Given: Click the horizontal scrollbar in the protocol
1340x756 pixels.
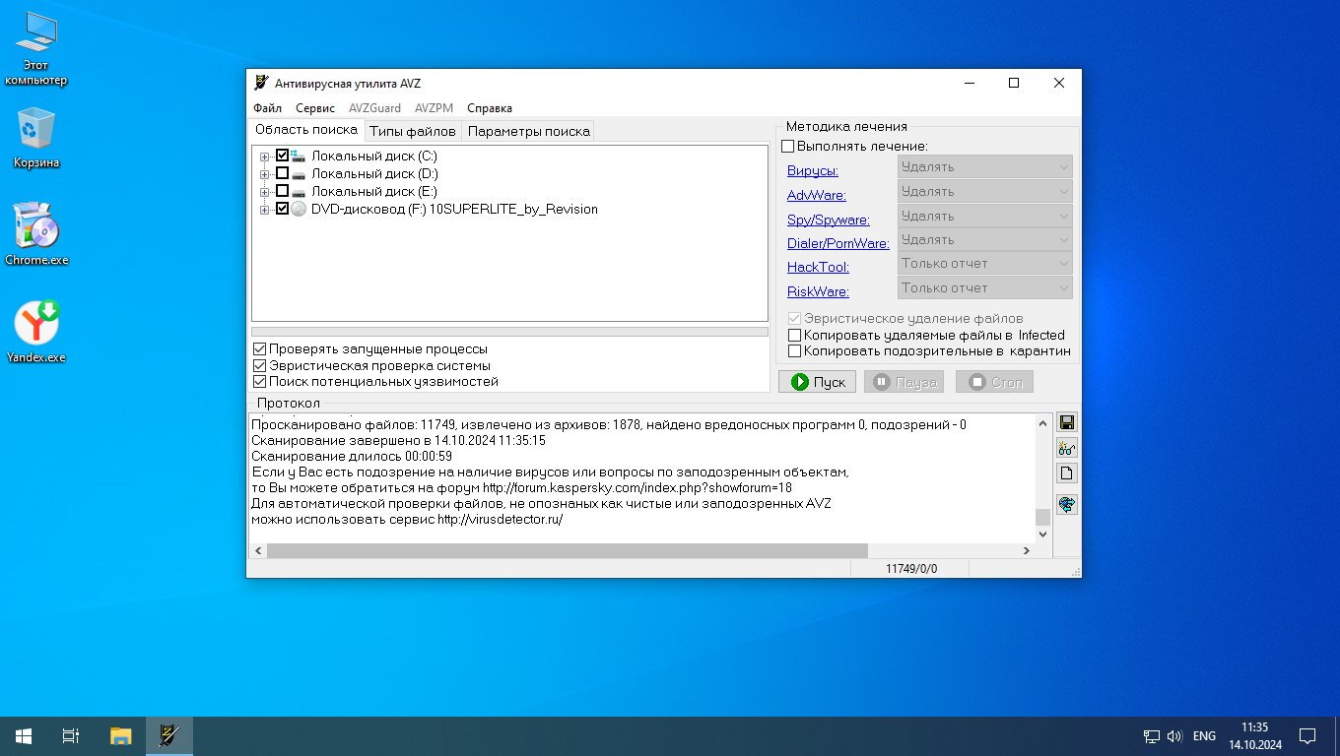Looking at the screenshot, I should pos(567,550).
